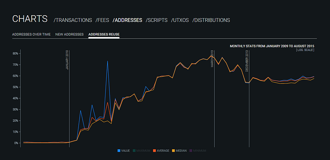
Task: Click the purple MINIMUM legend square
Action: (191, 151)
